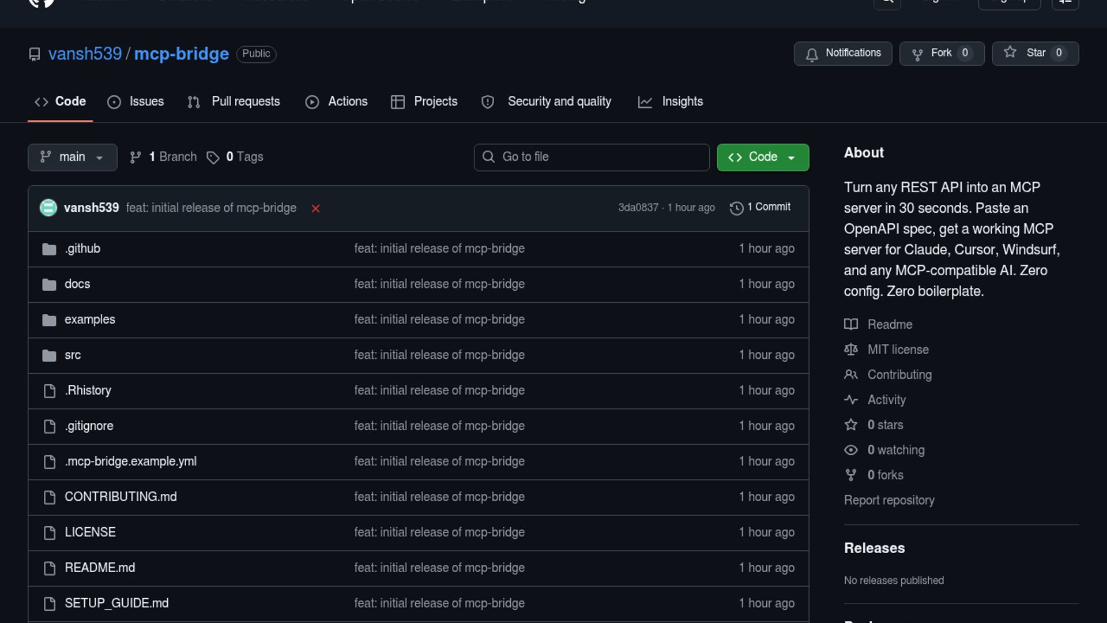Fork the mcp-bridge repository
This screenshot has height=623, width=1107.
click(941, 53)
